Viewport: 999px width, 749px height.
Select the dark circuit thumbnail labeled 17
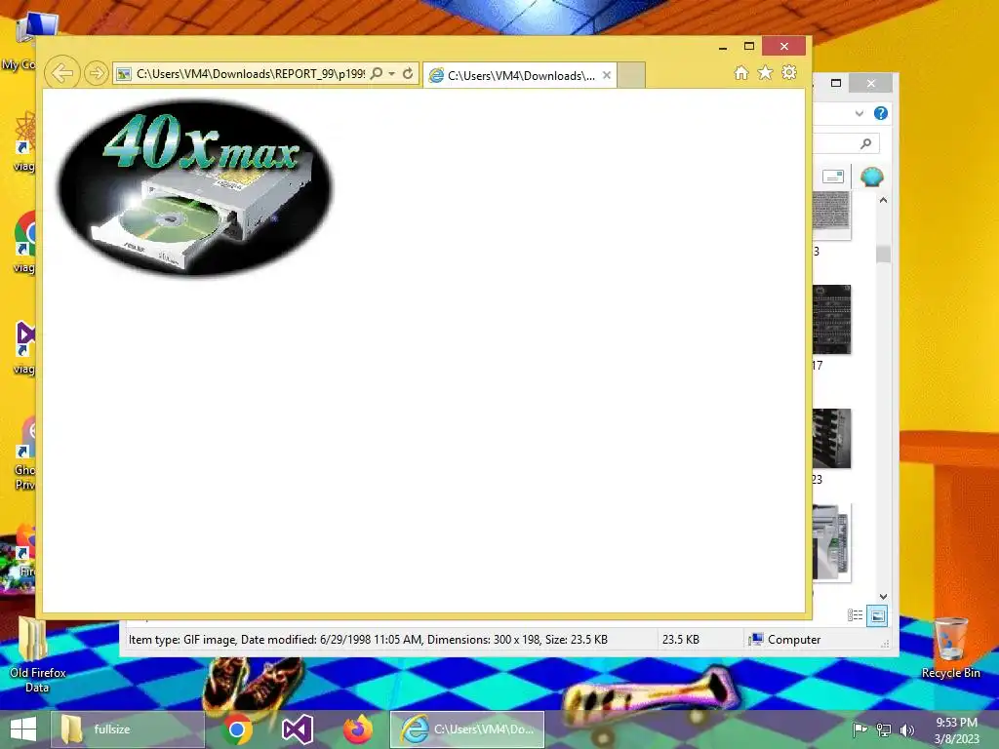pyautogui.click(x=831, y=319)
